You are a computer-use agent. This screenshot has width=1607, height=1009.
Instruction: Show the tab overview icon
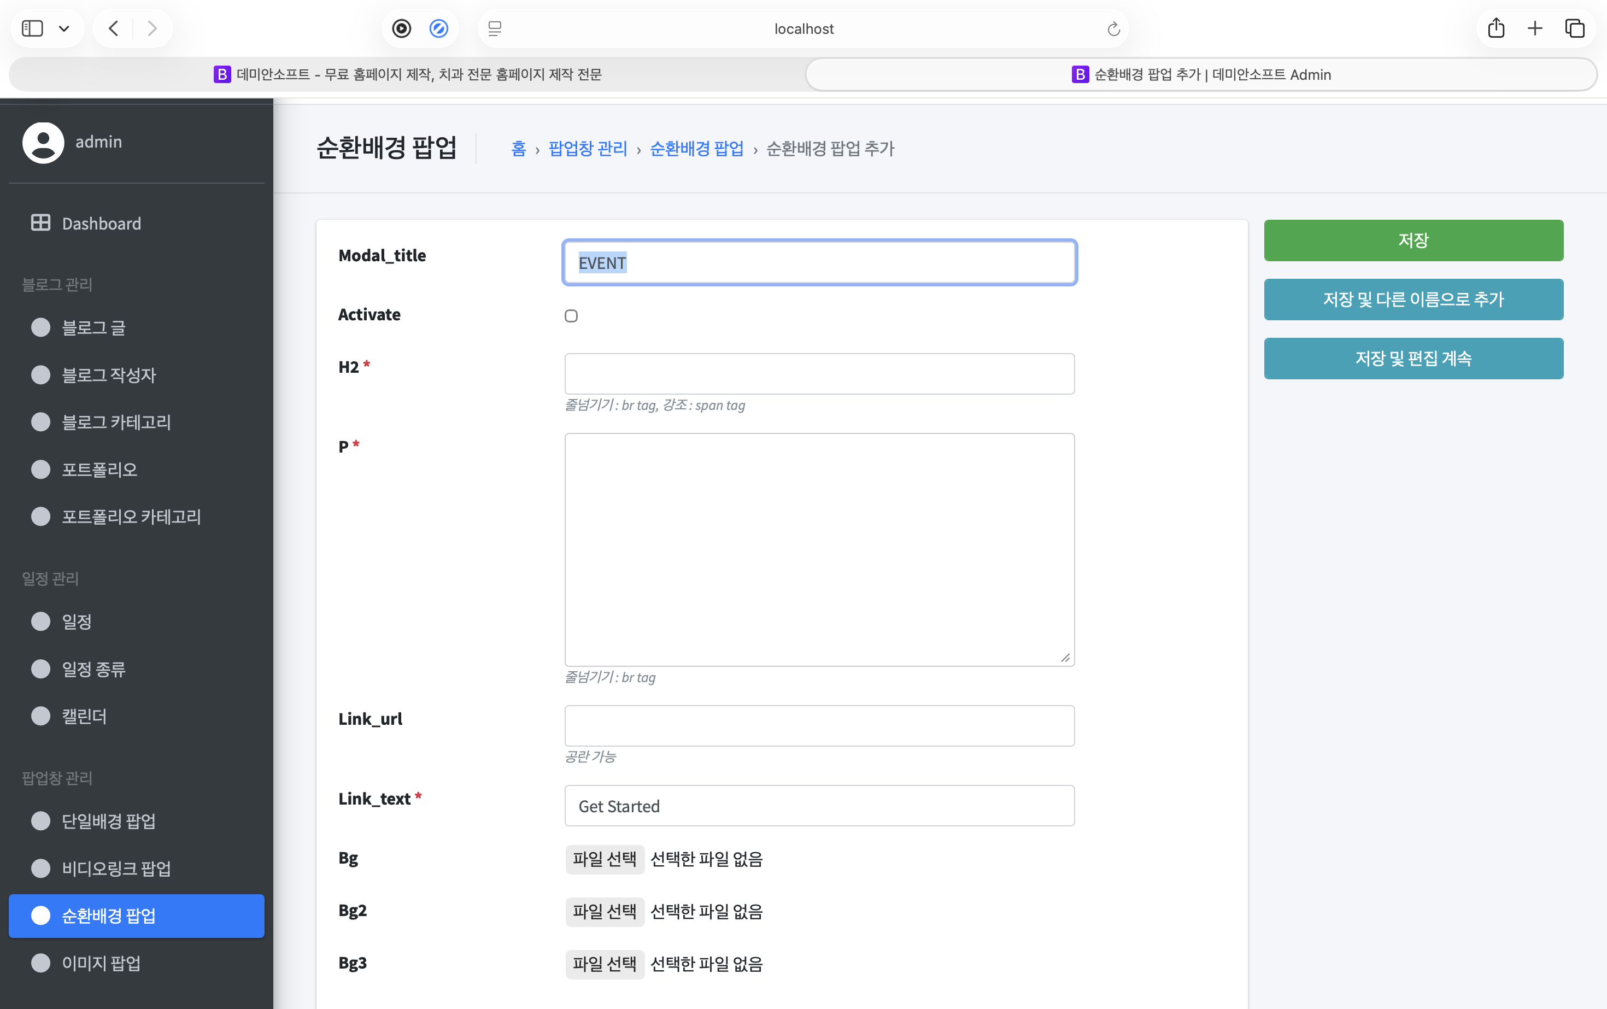pyautogui.click(x=1574, y=28)
